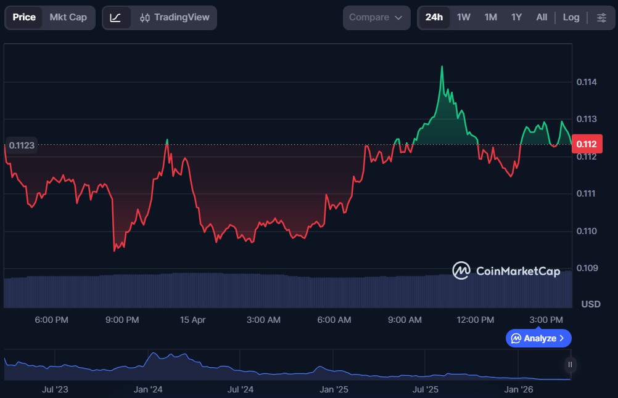This screenshot has height=398, width=618.
Task: Switch to TradingView candlestick chart
Action: coord(175,17)
